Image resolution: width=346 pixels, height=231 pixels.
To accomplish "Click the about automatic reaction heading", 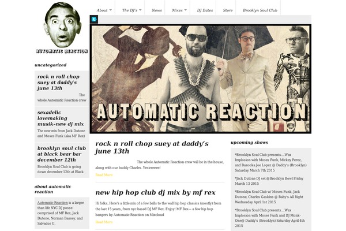I will 52,189.
